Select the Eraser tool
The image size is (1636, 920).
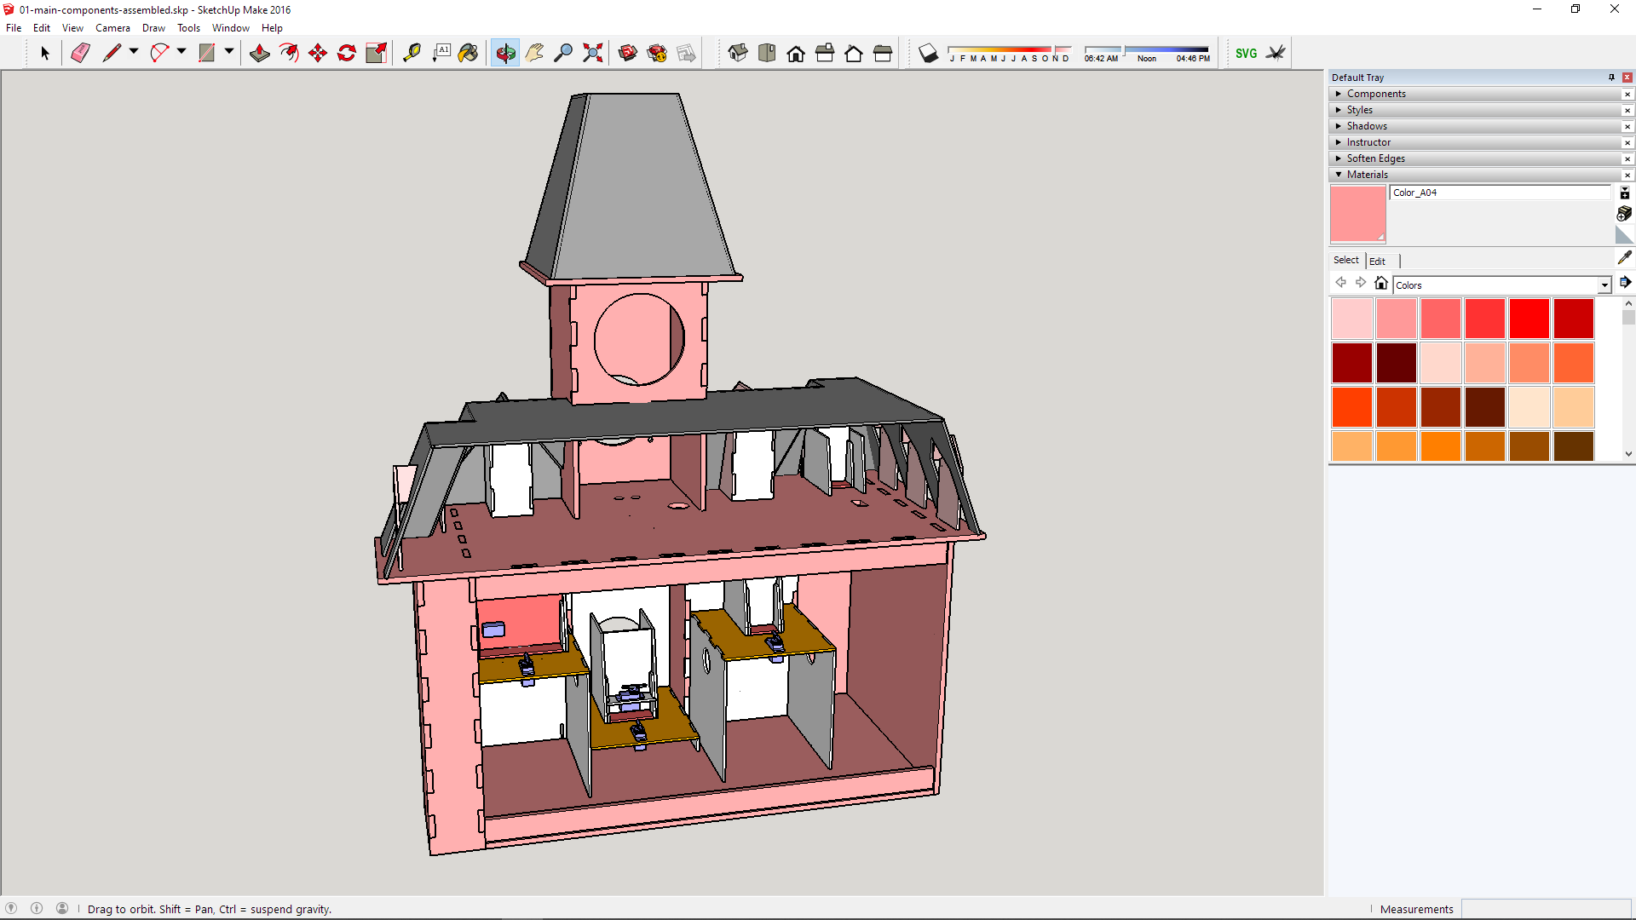tap(80, 53)
